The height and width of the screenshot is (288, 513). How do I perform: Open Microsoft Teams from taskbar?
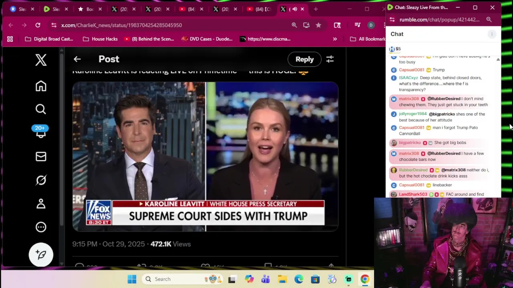click(266, 279)
